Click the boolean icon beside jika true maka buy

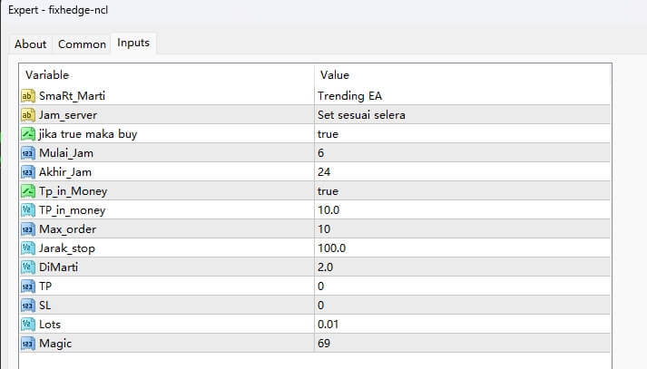[27, 134]
